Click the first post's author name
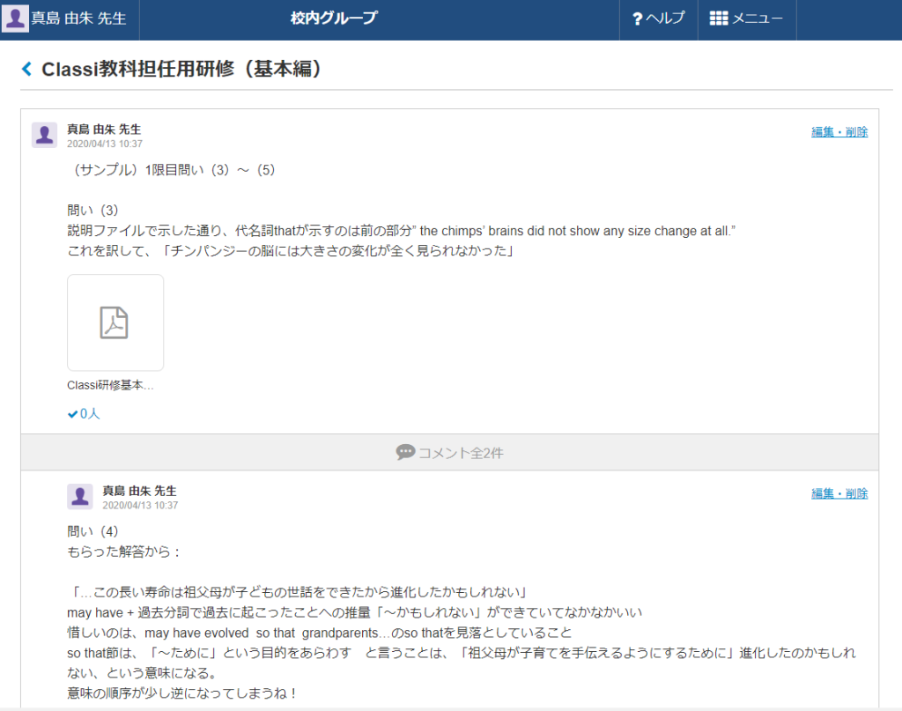Viewport: 902px width, 711px height. [x=104, y=129]
